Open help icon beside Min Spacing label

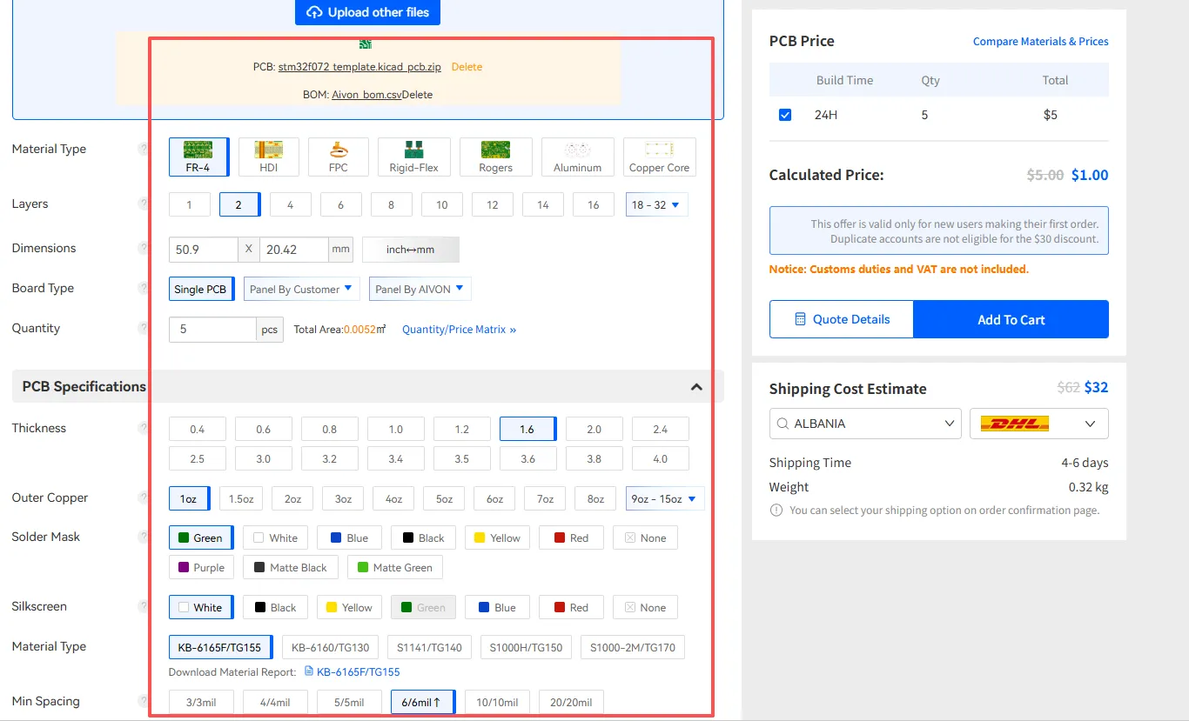(x=144, y=701)
